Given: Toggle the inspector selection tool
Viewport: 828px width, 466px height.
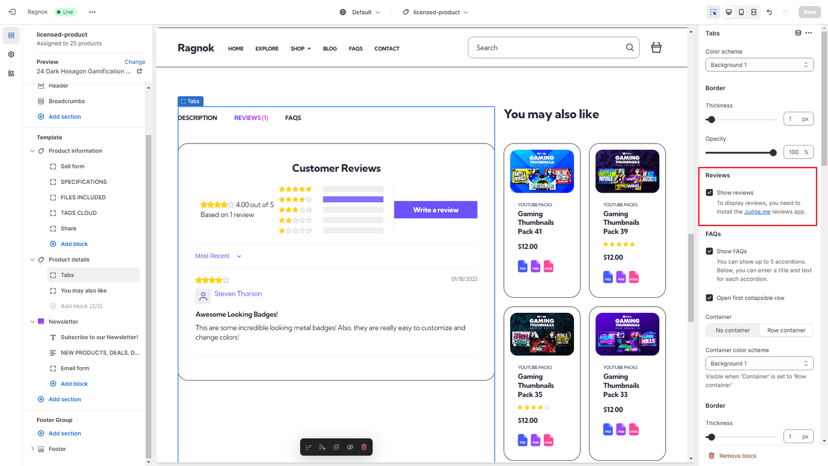Looking at the screenshot, I should coord(714,12).
